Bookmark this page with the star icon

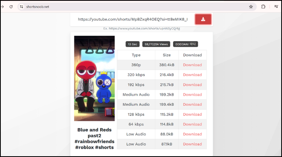coord(251,7)
